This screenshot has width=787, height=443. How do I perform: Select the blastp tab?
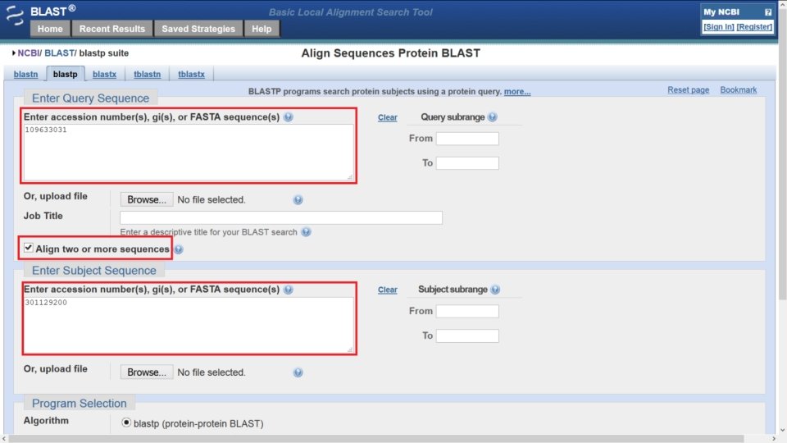(66, 74)
